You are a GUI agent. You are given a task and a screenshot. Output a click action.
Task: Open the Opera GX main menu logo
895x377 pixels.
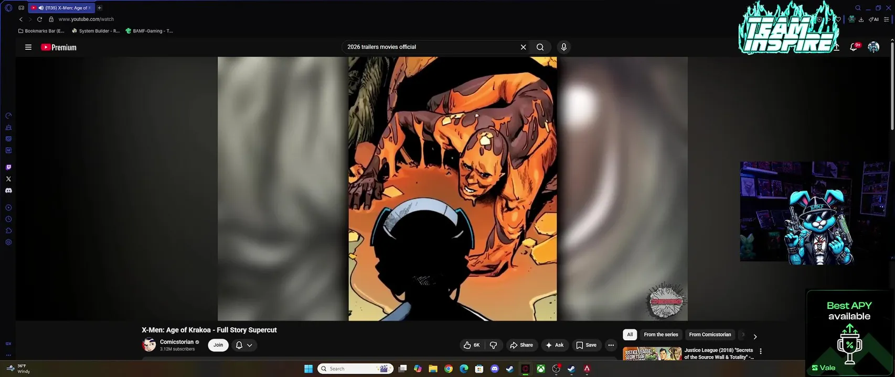pos(8,8)
